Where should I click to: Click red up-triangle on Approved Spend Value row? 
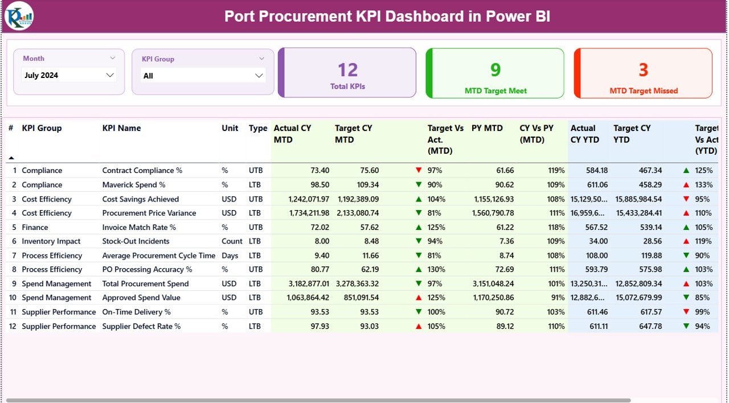pos(419,298)
